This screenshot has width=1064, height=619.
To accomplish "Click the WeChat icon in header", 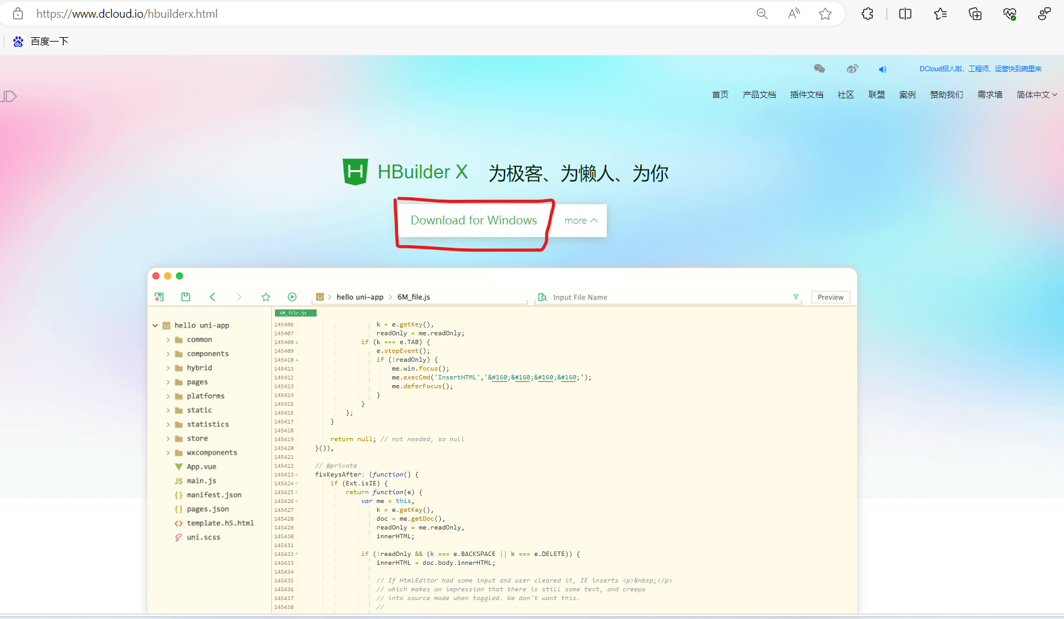I will 819,69.
